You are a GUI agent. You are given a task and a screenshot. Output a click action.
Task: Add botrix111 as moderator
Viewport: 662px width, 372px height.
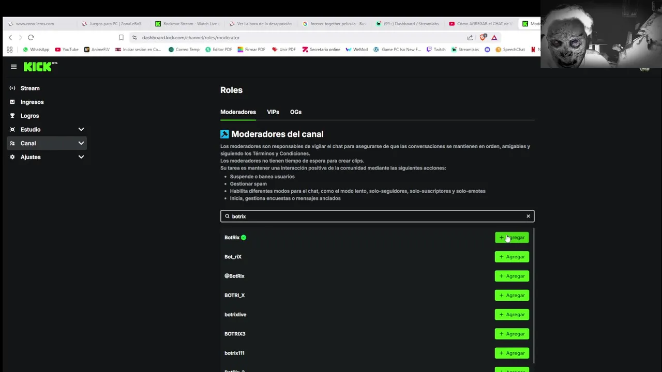pos(511,353)
